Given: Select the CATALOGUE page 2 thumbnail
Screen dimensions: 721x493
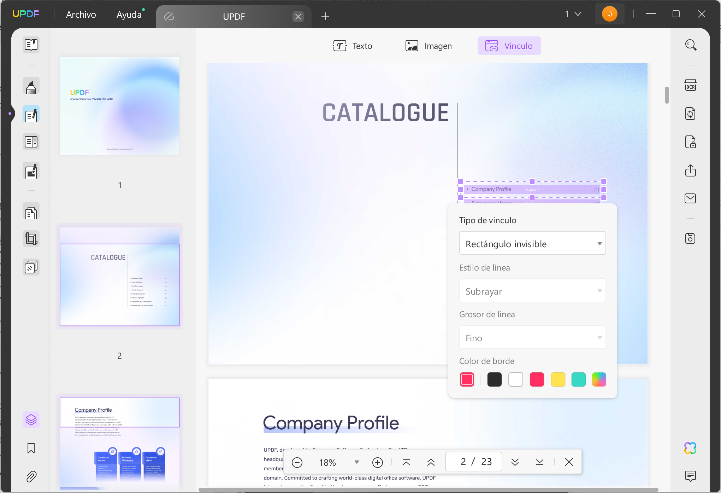Looking at the screenshot, I should click(119, 277).
